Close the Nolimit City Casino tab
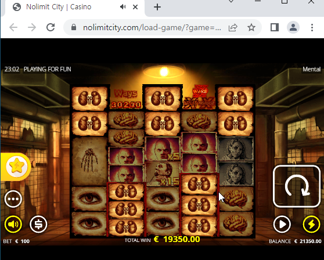Viewport: 324px width, 260px height. [x=135, y=7]
